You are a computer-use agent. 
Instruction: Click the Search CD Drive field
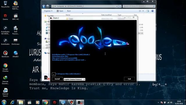click(x=139, y=6)
